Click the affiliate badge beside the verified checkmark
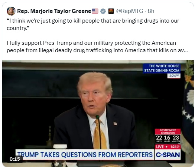Viewport: 195px width, 167px height. click(111, 11)
